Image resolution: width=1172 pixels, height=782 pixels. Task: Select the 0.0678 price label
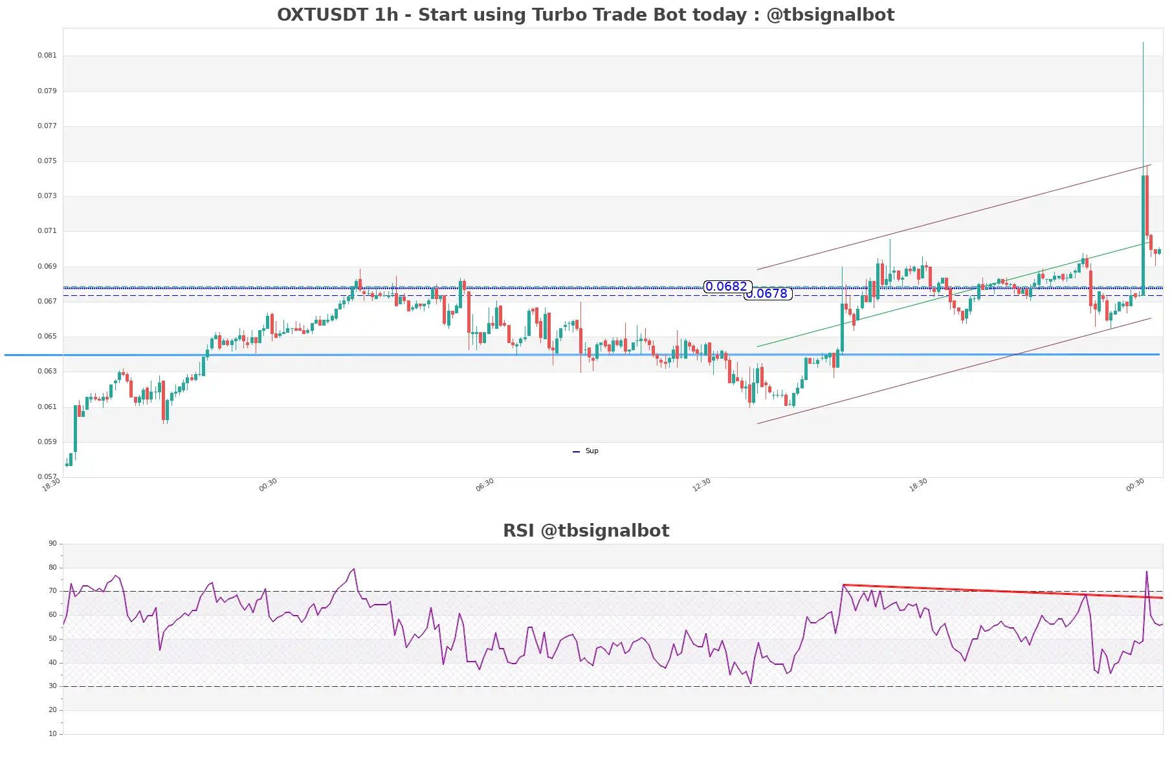(x=769, y=294)
